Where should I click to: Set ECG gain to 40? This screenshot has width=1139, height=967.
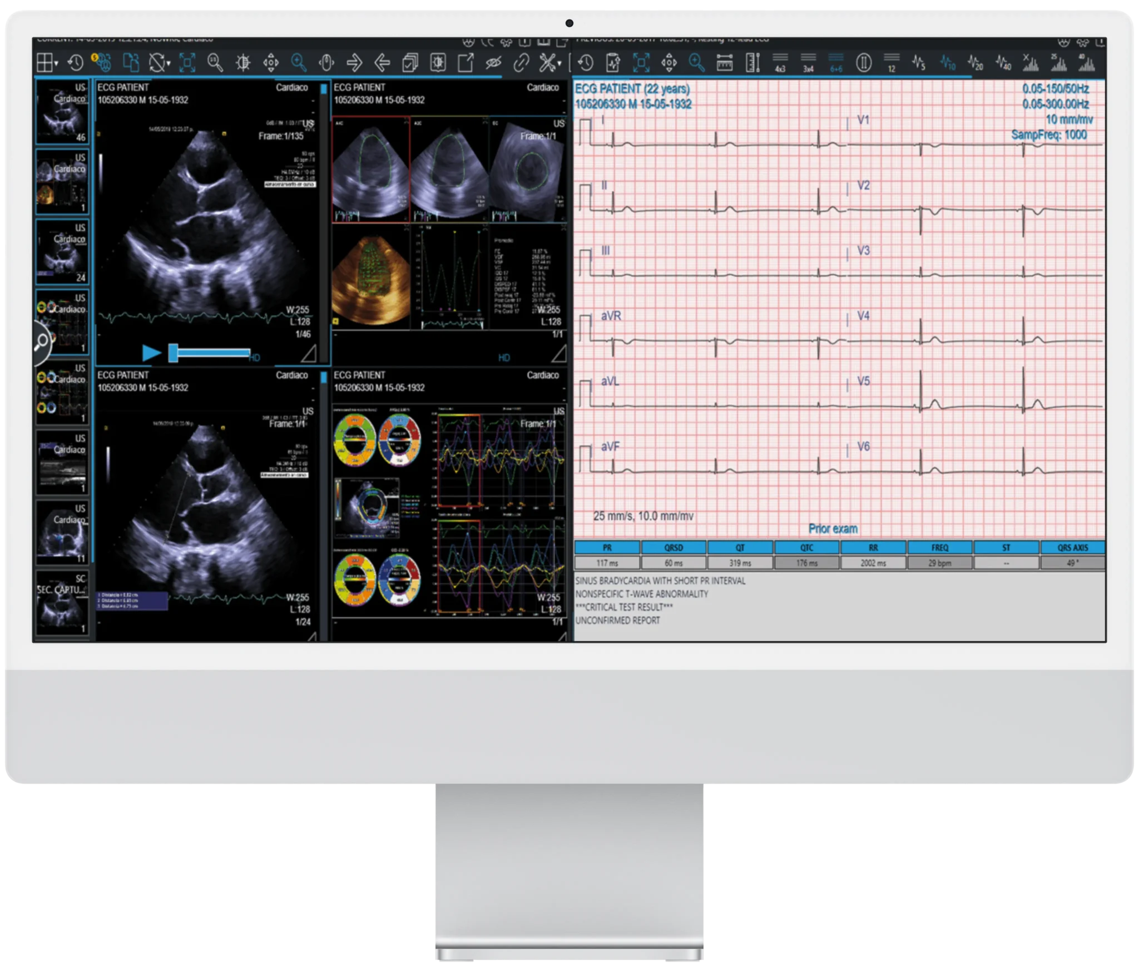point(1003,62)
